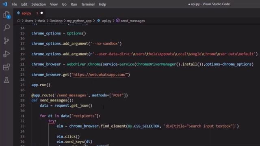Click 'request.get_json()' on line 29

(x=73, y=105)
